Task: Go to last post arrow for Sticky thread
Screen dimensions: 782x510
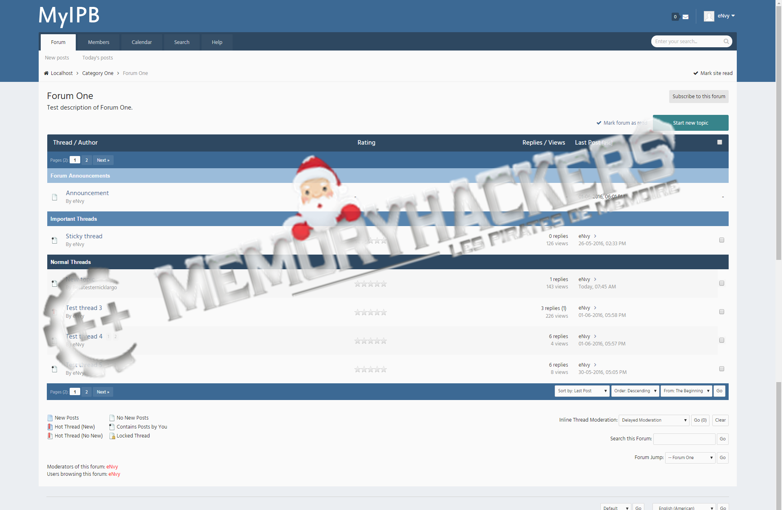Action: [595, 236]
